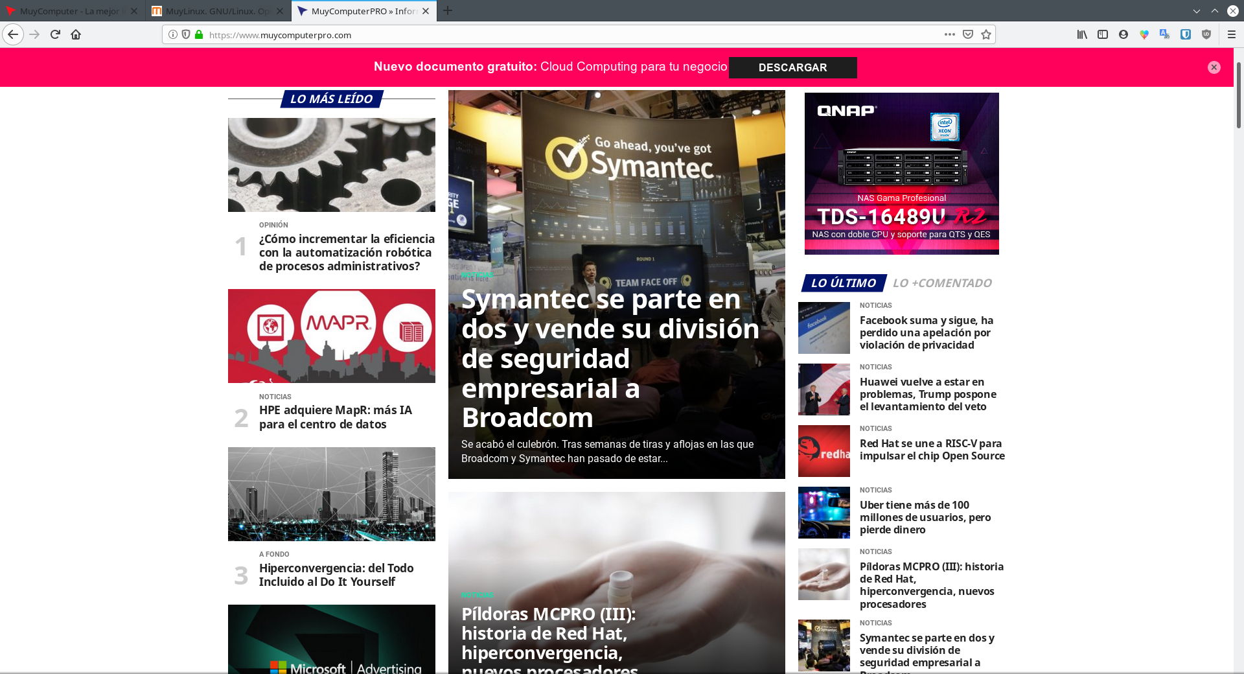Open the Red Hat RISC-V article
This screenshot has width=1244, height=674.
(x=932, y=450)
